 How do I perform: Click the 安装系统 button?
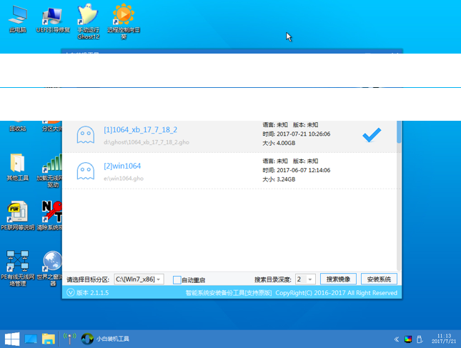[x=379, y=279]
